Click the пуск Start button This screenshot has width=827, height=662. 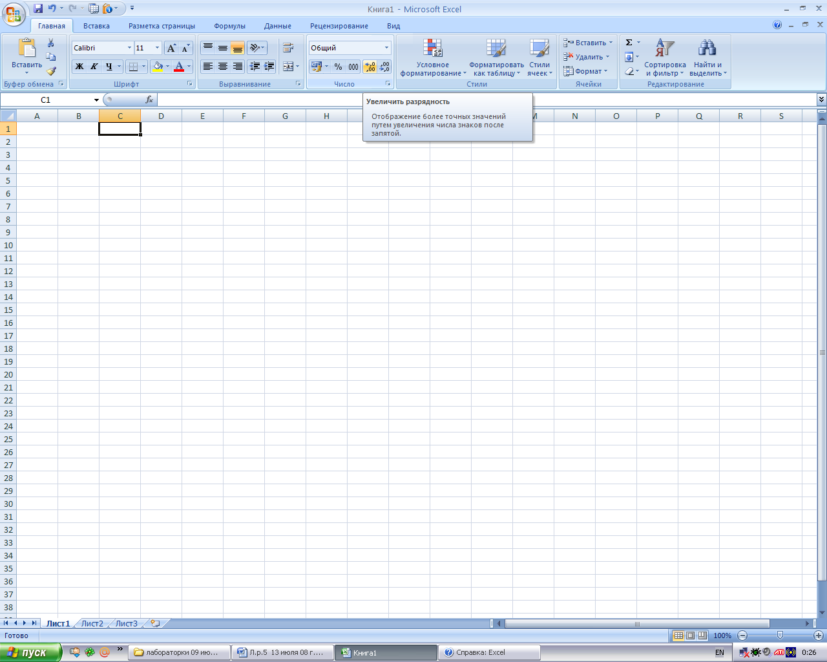pos(31,652)
